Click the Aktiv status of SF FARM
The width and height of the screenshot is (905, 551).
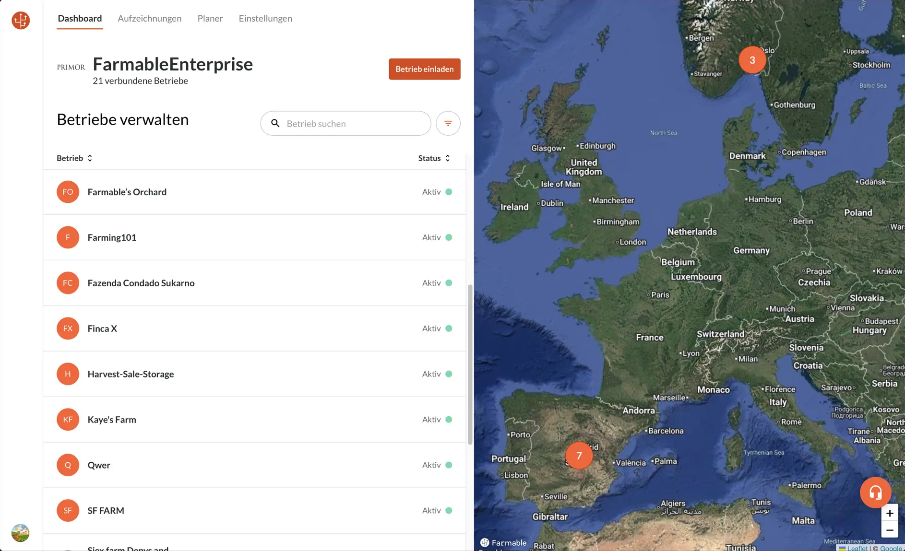437,511
